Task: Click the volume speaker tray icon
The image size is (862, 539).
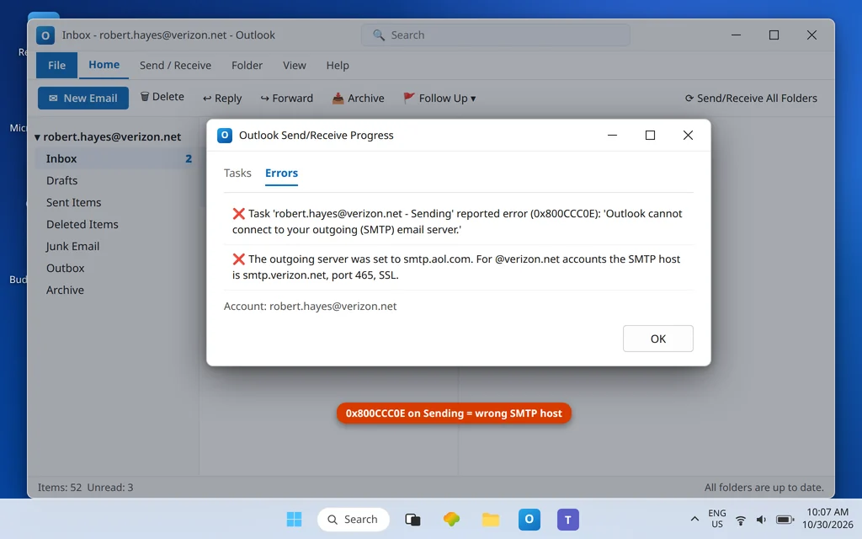Action: point(761,520)
